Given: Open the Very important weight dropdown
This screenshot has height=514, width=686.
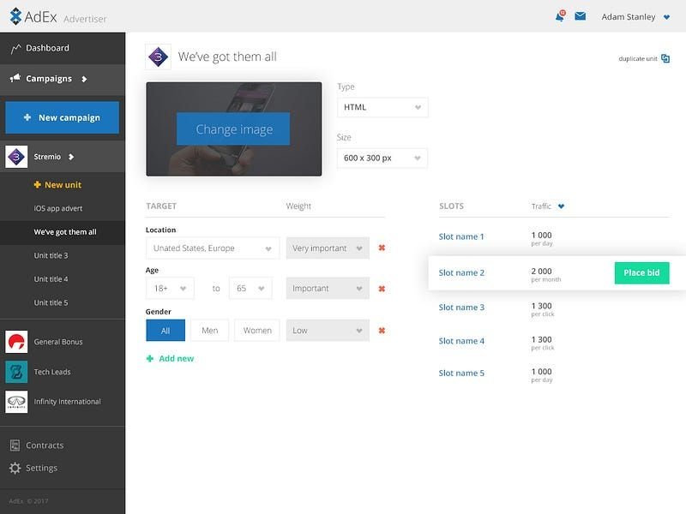Looking at the screenshot, I should (x=328, y=248).
